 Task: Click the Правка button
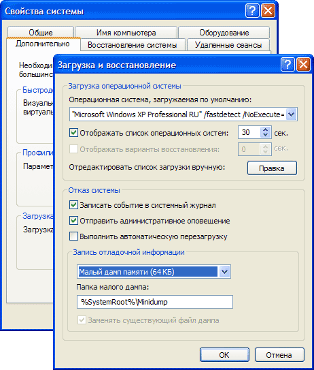tap(272, 168)
